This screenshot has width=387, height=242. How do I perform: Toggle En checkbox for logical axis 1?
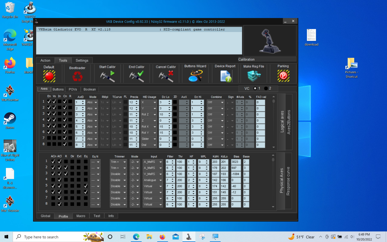pyautogui.click(x=49, y=101)
